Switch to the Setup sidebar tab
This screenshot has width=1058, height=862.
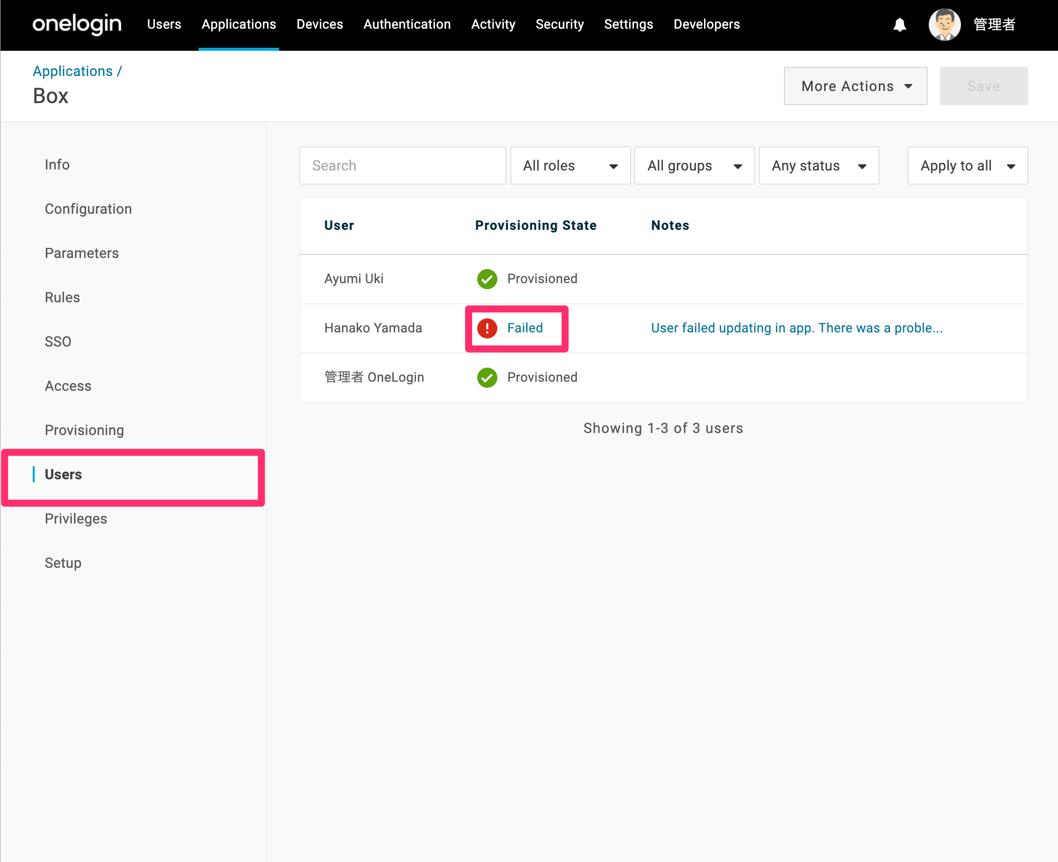click(x=63, y=563)
